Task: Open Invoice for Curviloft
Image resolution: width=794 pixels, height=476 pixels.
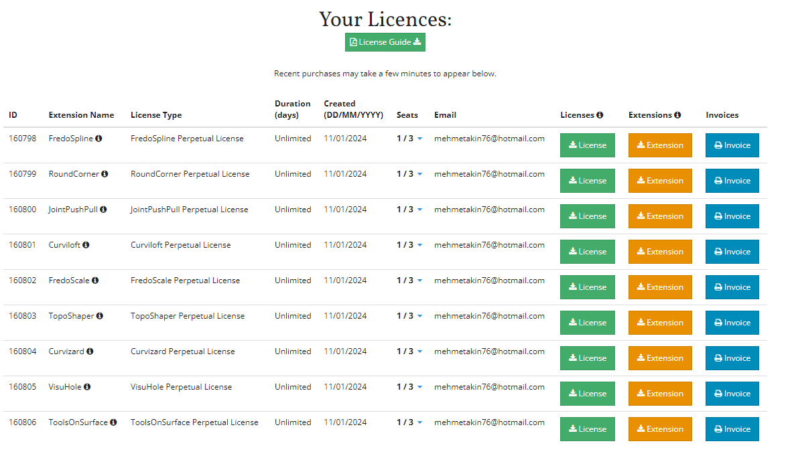Action: (x=732, y=252)
